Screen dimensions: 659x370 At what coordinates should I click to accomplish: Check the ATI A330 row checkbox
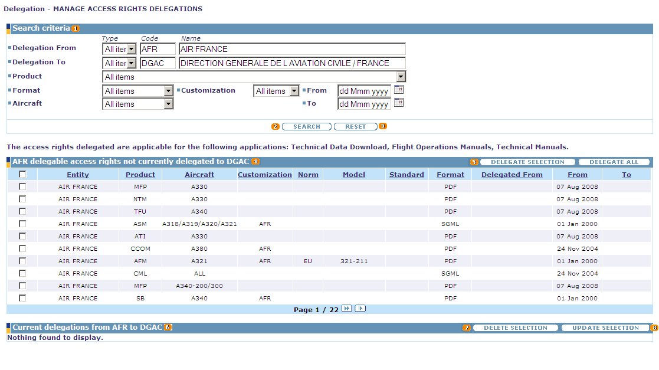[22, 236]
